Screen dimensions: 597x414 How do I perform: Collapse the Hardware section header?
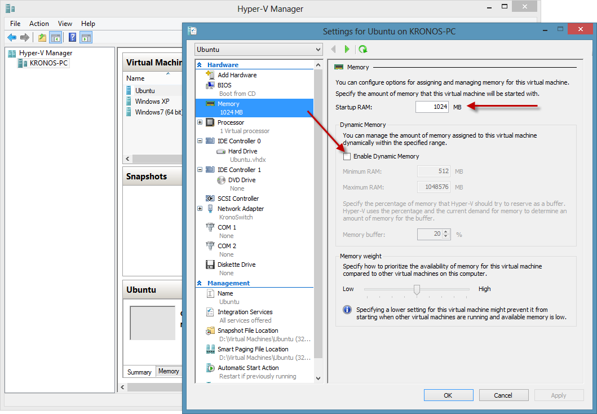(x=199, y=65)
